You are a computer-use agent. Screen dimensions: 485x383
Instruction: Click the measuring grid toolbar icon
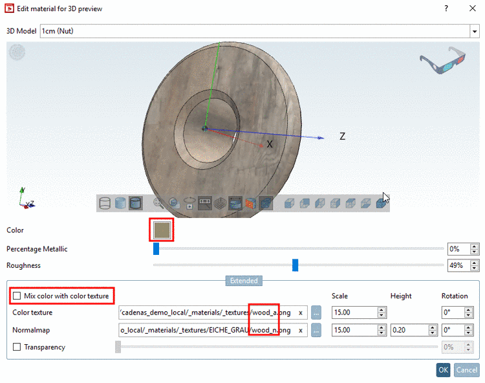[205, 203]
